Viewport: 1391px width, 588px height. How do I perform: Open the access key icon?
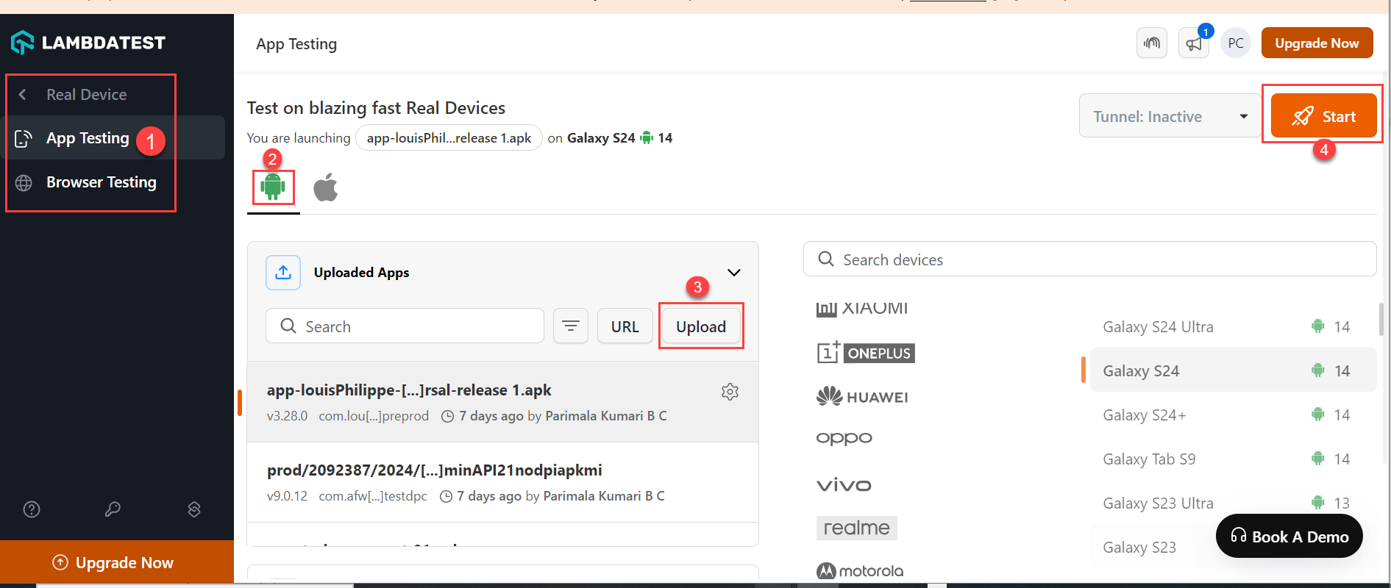[113, 509]
